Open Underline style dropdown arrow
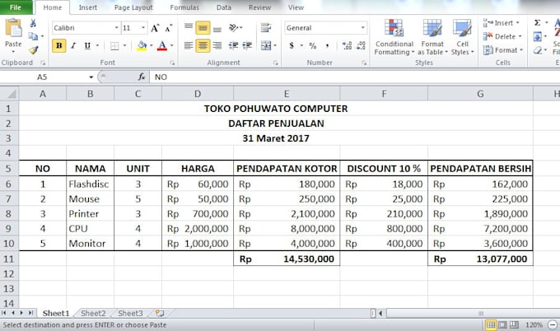 pyautogui.click(x=97, y=46)
